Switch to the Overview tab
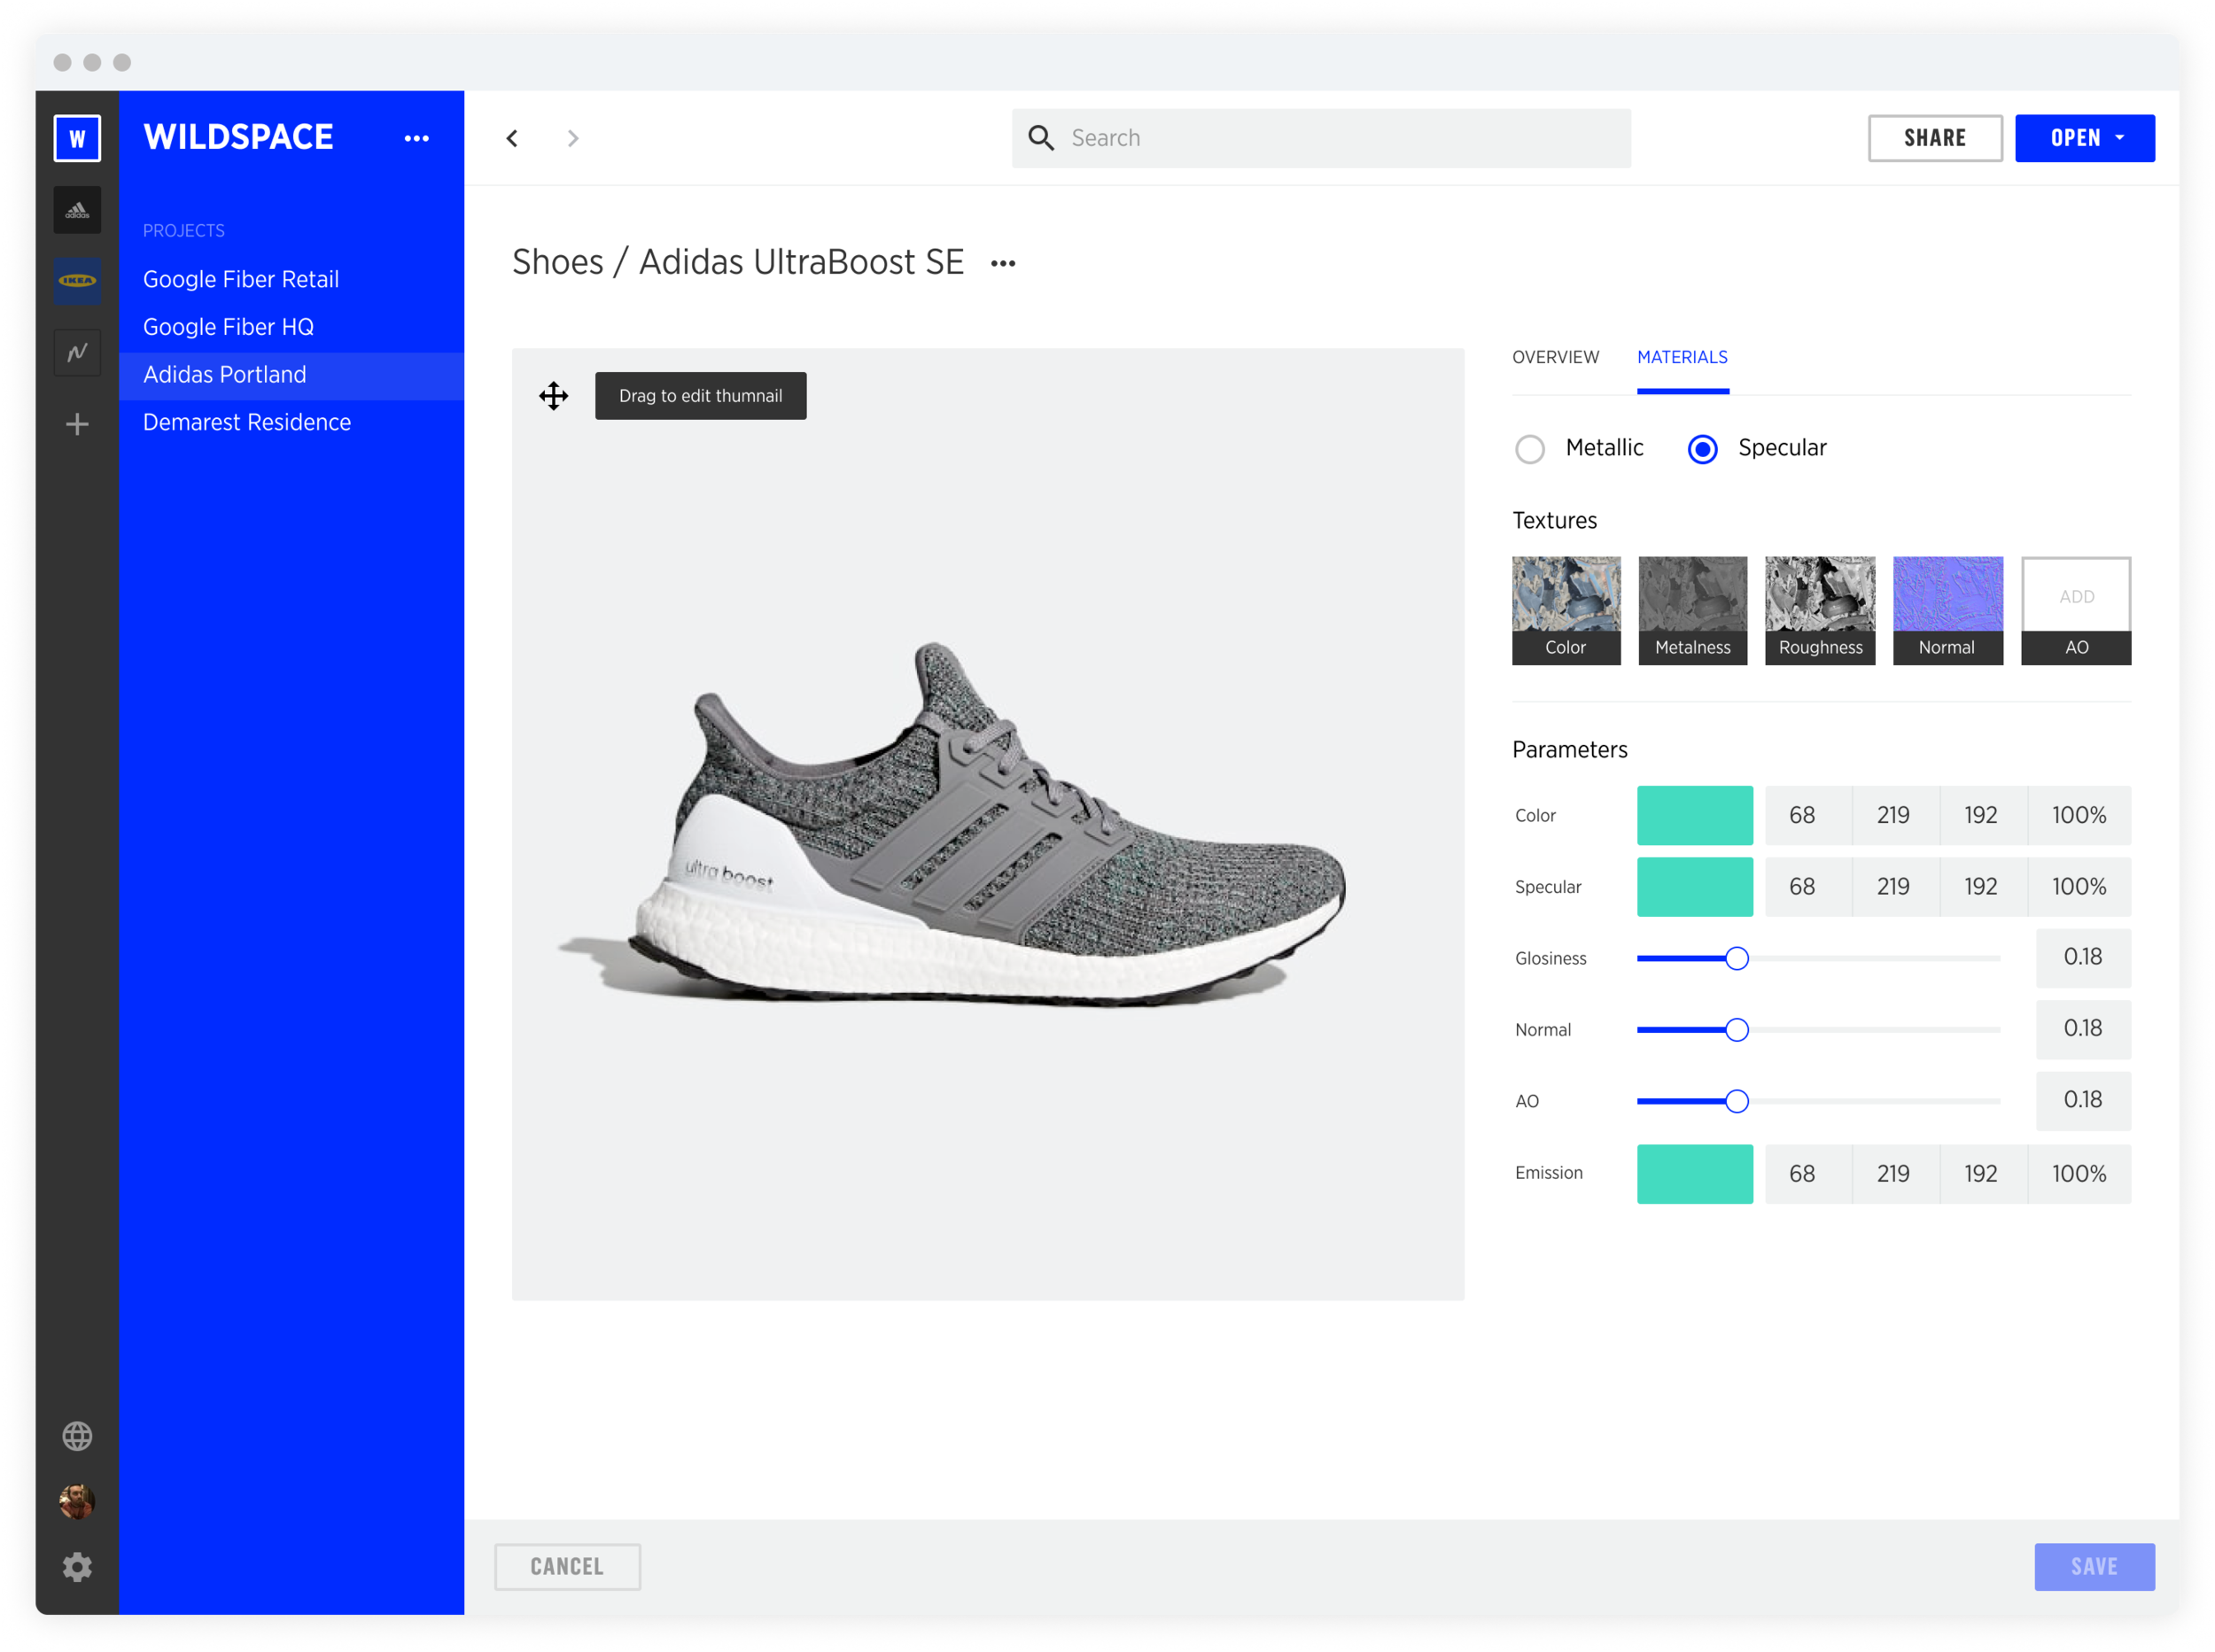 [x=1554, y=357]
